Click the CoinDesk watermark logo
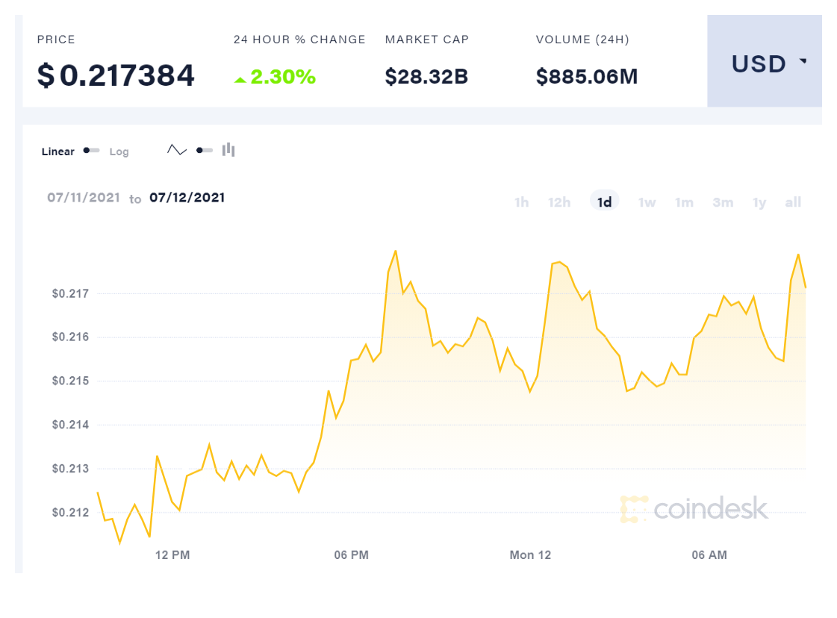The height and width of the screenshot is (618, 837). pyautogui.click(x=694, y=508)
